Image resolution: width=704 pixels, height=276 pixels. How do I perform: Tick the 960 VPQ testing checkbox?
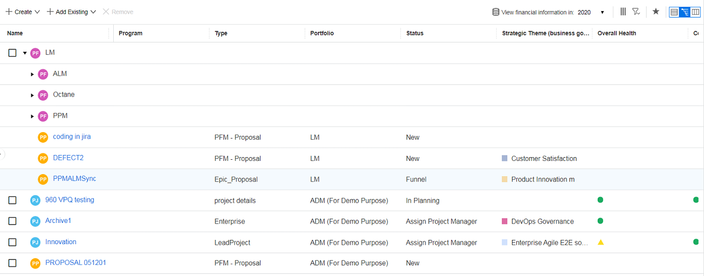pos(13,200)
